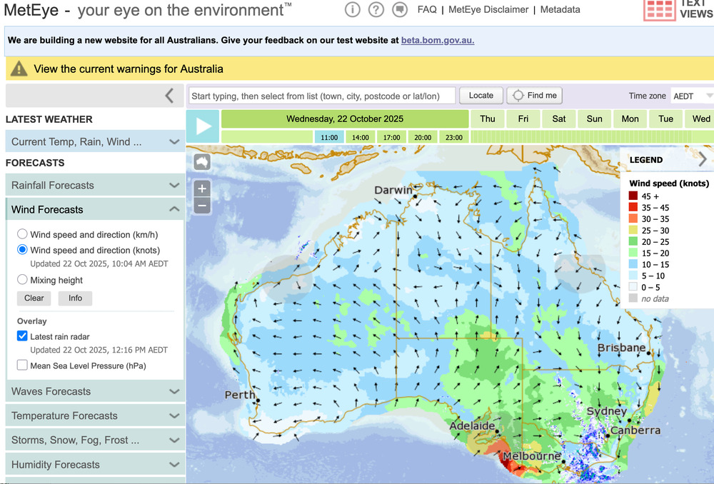
Task: Open the Time zone dropdown
Action: [691, 96]
